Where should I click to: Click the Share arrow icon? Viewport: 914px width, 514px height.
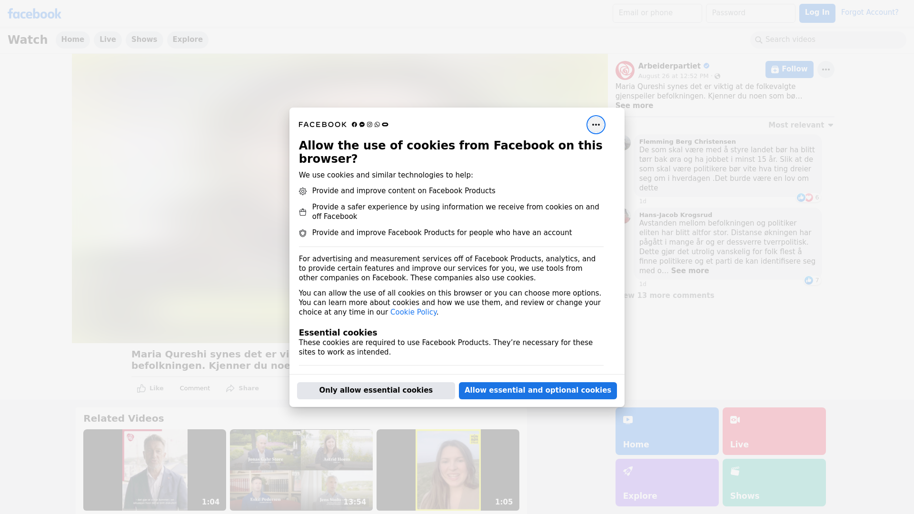[x=230, y=388]
